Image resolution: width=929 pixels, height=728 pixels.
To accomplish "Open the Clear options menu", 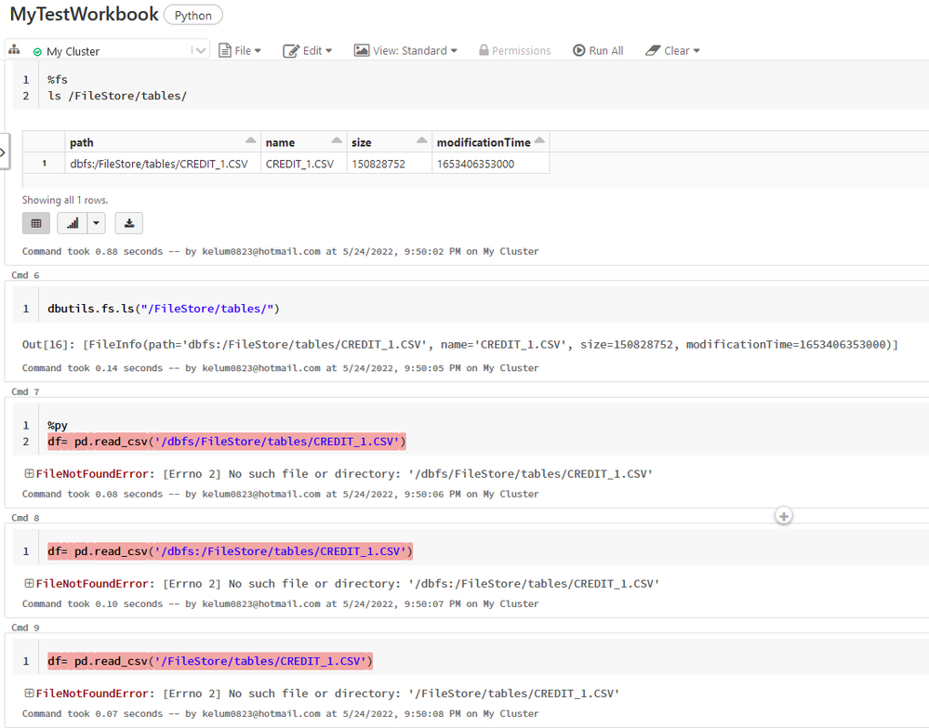I will pos(672,50).
